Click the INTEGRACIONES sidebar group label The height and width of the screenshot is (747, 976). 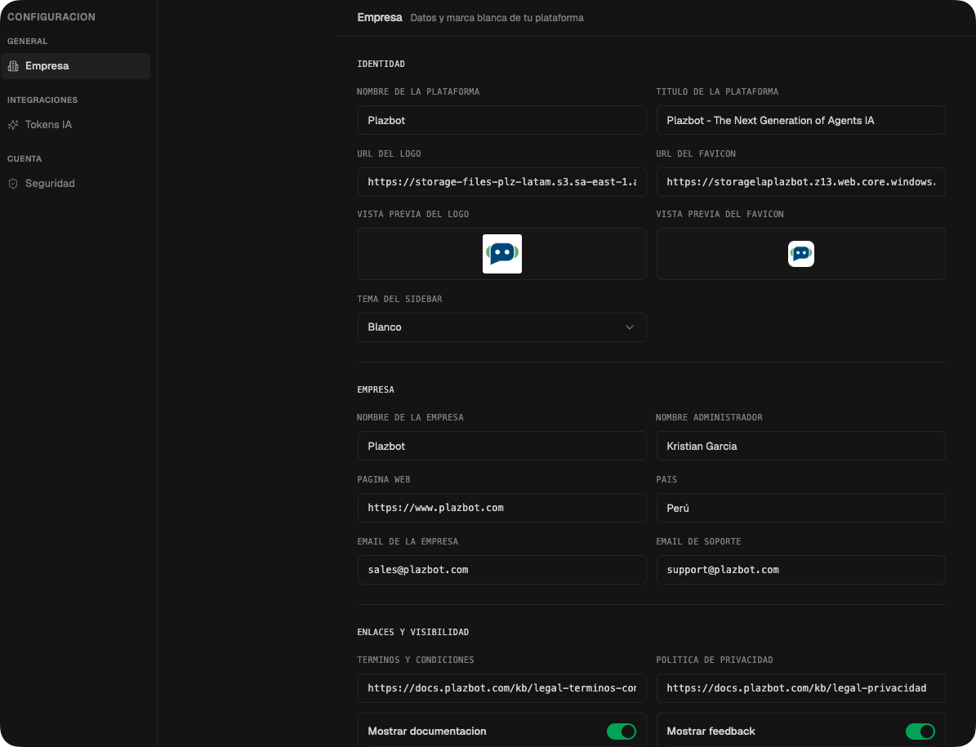tap(42, 100)
